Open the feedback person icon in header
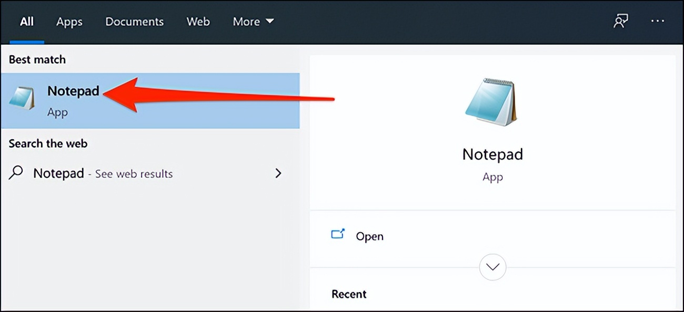This screenshot has width=684, height=312. (x=621, y=22)
